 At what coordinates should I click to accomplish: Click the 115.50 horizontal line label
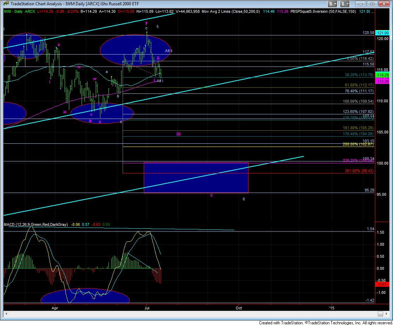point(368,64)
